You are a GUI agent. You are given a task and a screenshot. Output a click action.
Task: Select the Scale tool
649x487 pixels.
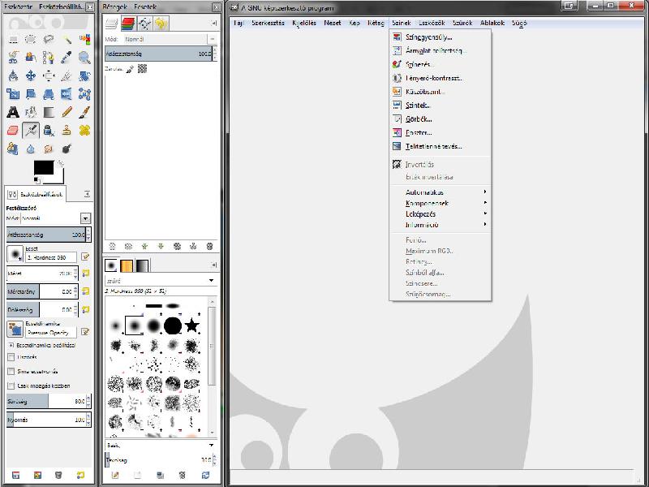tap(13, 94)
